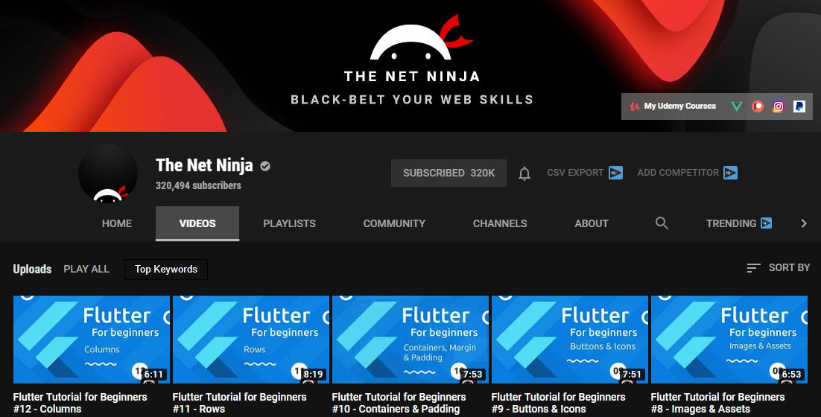Click the 320,494 subscribers text
Screen dimensions: 821x417
pos(198,185)
